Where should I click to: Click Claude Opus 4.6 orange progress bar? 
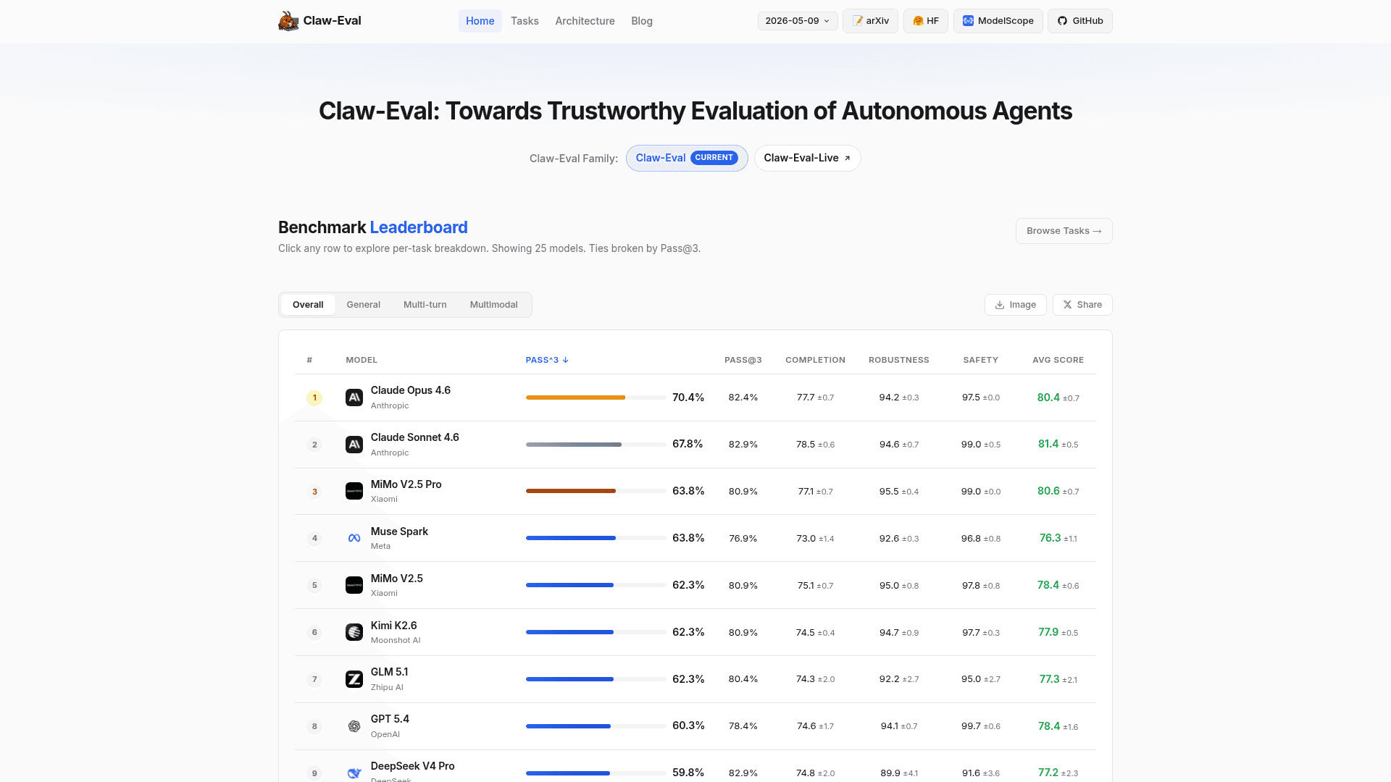(x=575, y=398)
